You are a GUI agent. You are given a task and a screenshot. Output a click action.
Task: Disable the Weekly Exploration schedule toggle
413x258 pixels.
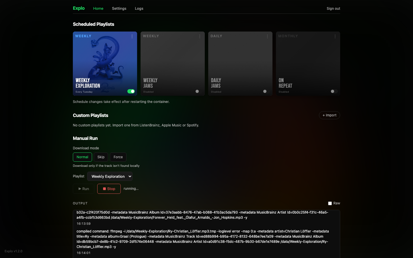tap(131, 91)
